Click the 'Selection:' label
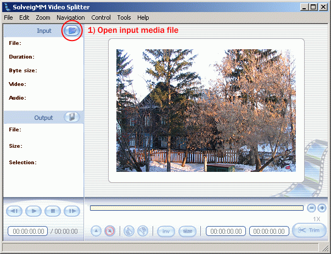 click(23, 163)
